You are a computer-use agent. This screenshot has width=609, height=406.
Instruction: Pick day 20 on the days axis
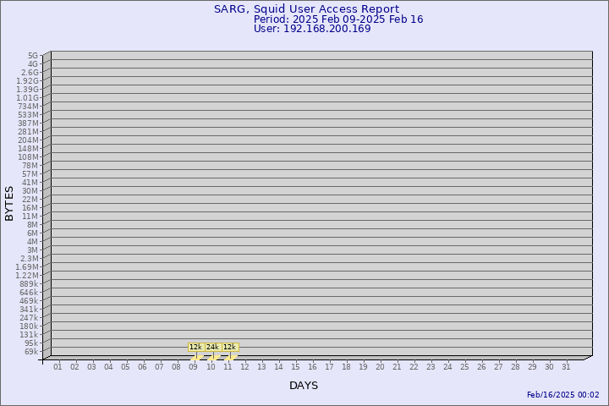point(380,366)
